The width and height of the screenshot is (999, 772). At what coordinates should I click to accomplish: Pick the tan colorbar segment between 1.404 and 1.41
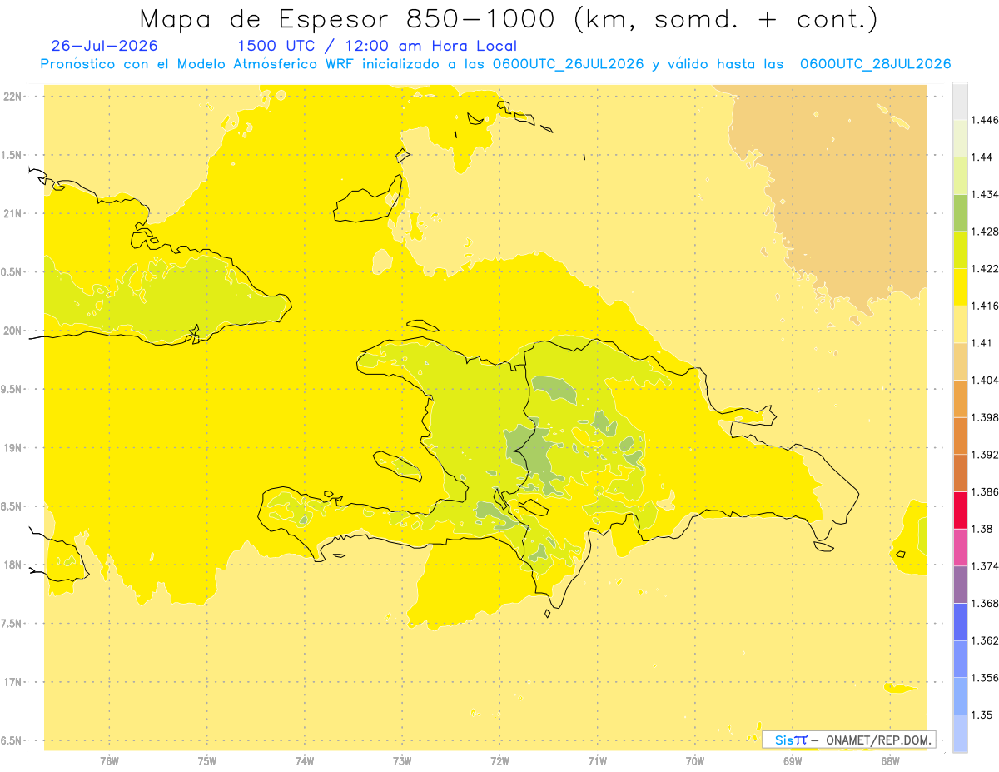pyautogui.click(x=960, y=361)
